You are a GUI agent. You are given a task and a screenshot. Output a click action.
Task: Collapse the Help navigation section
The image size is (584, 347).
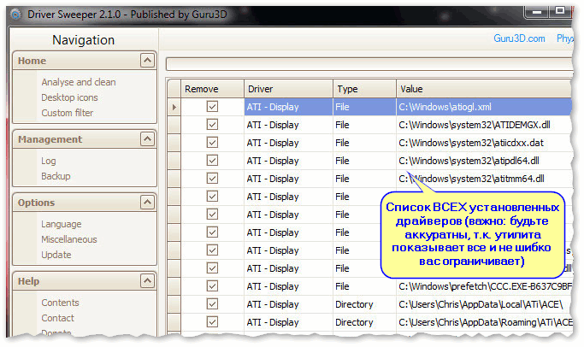147,280
